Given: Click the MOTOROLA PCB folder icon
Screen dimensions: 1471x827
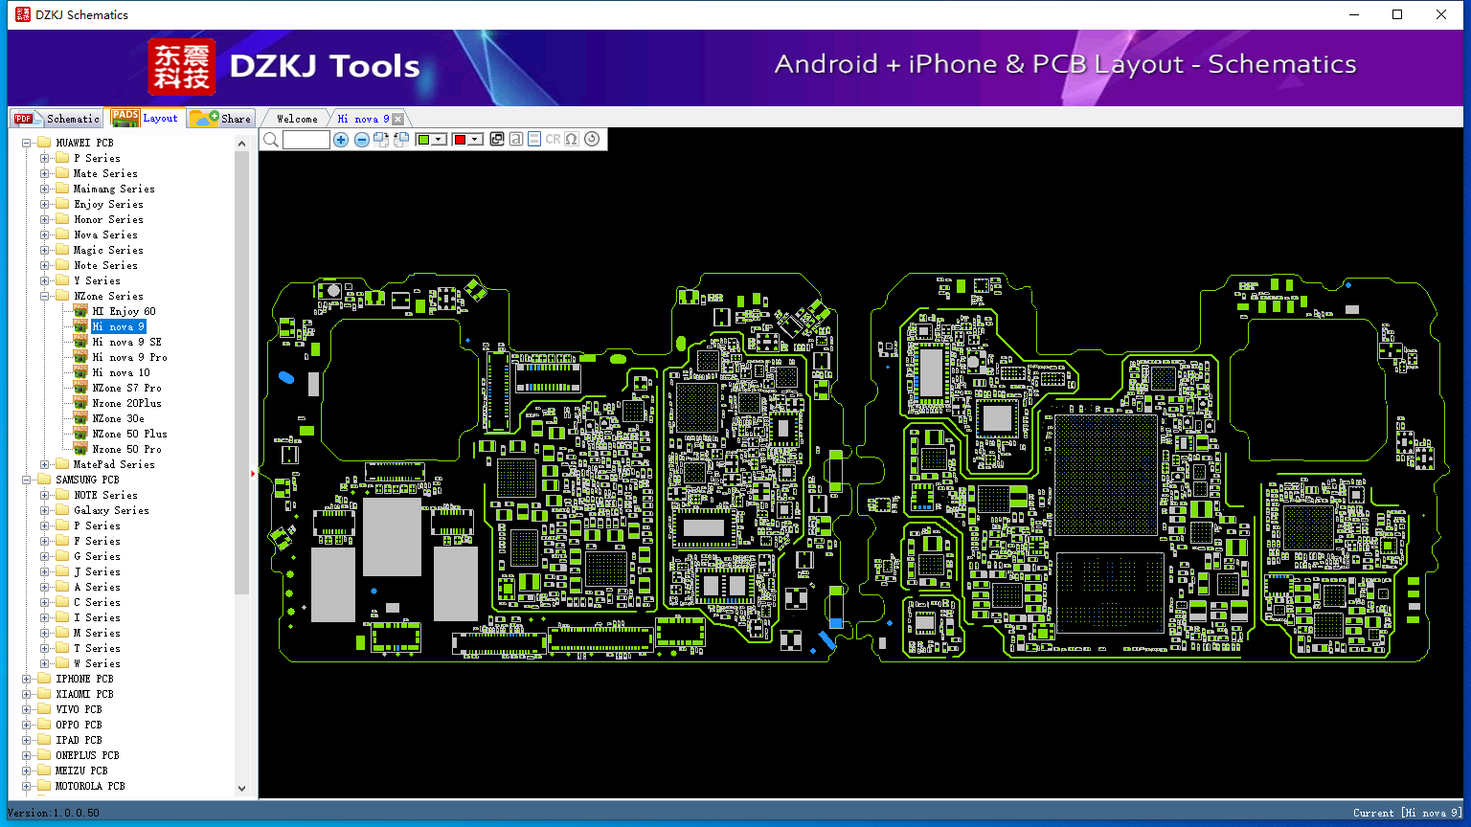Looking at the screenshot, I should [x=44, y=786].
